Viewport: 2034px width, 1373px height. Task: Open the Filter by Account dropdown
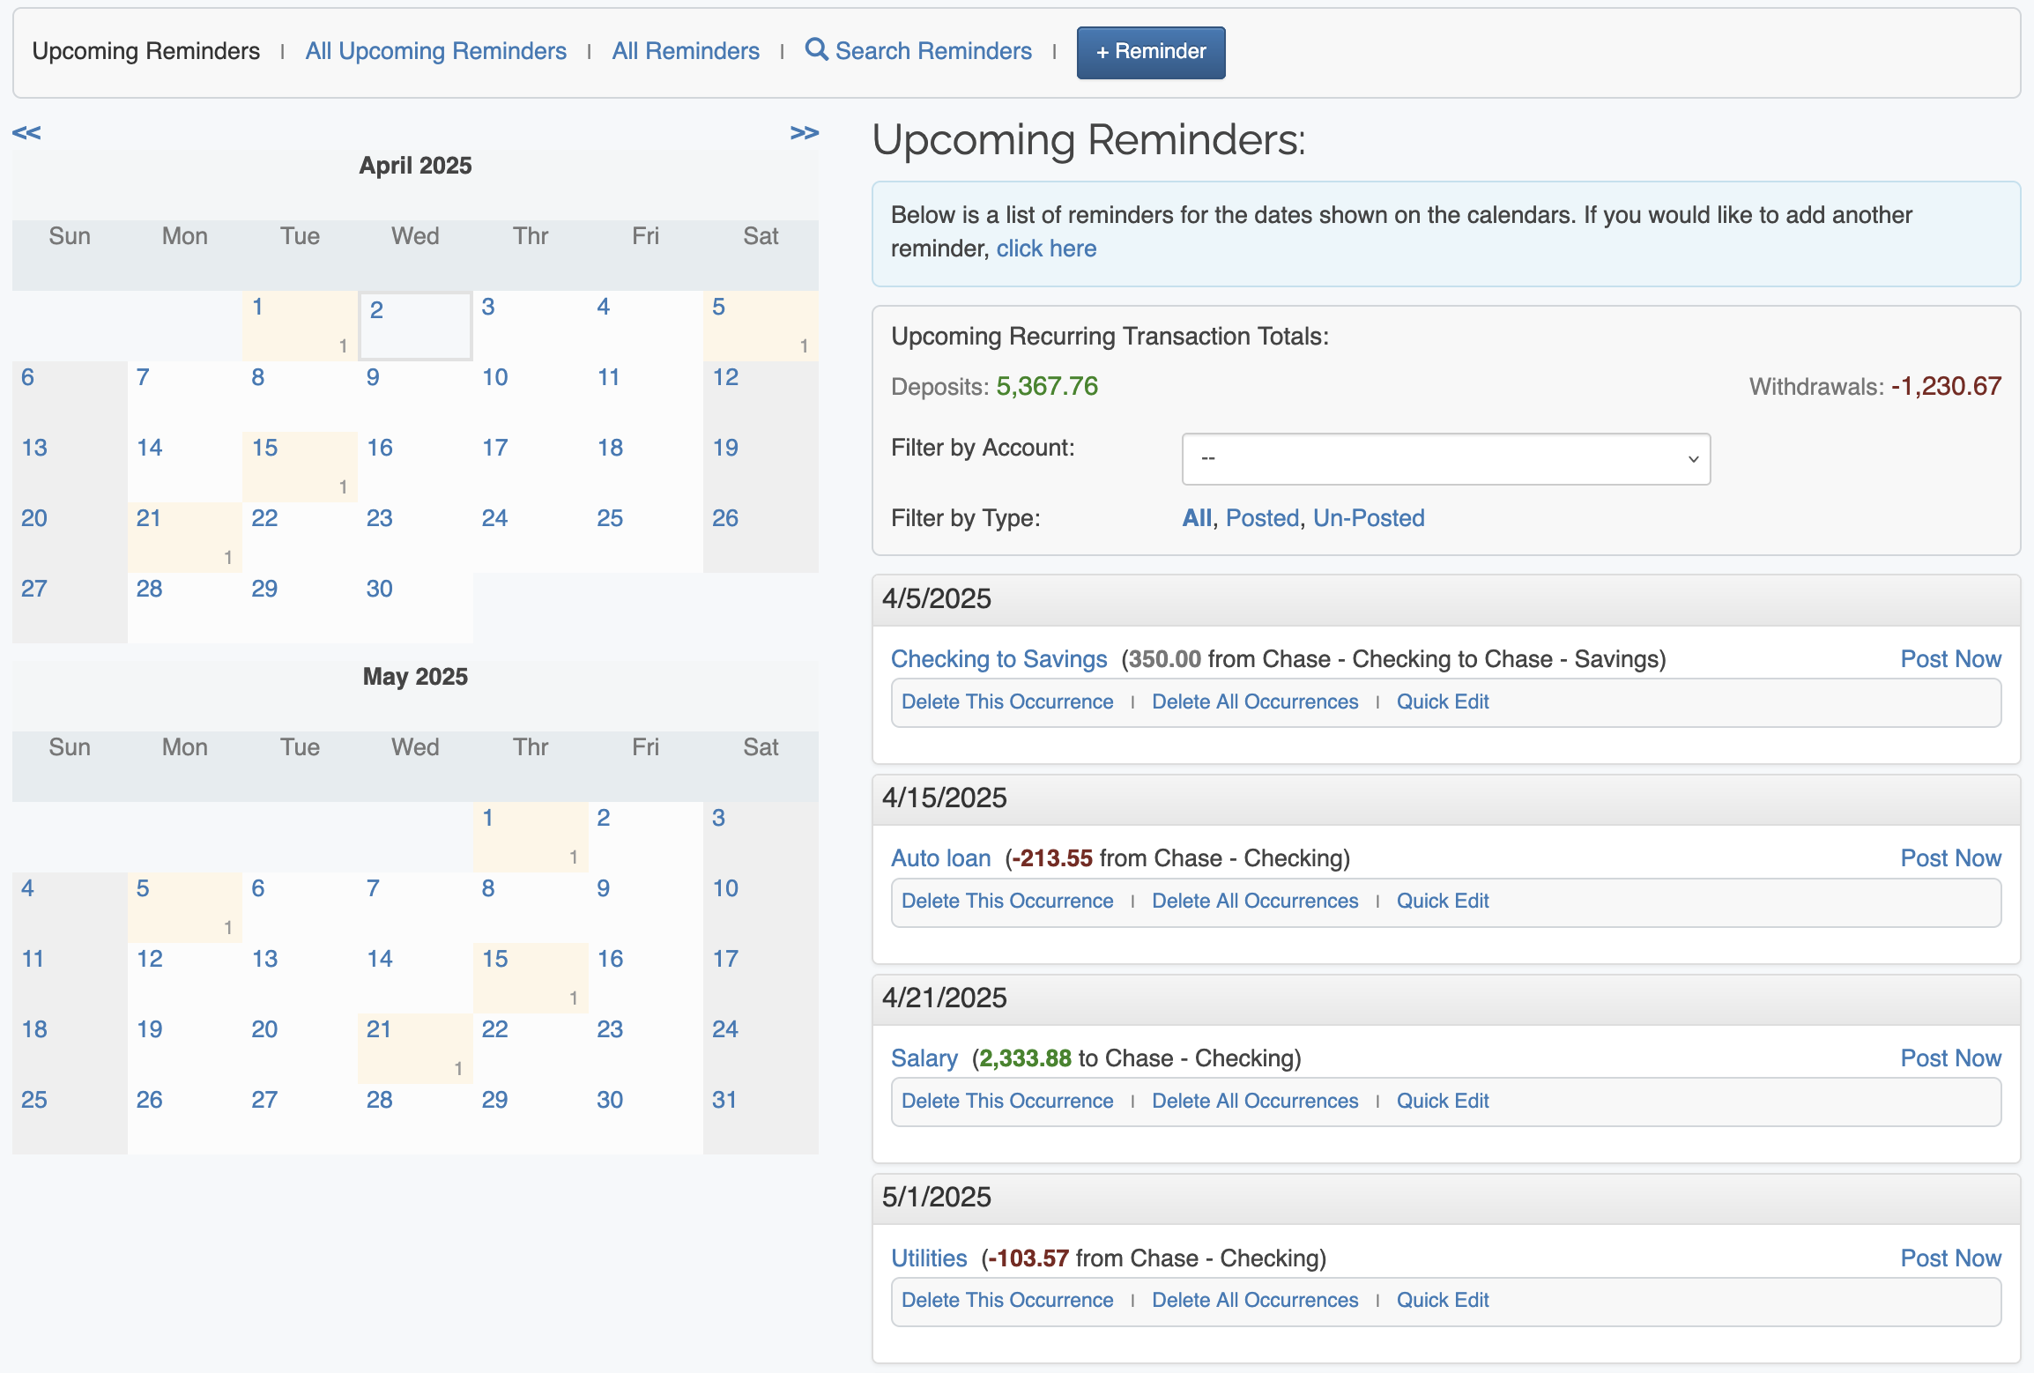click(x=1445, y=458)
